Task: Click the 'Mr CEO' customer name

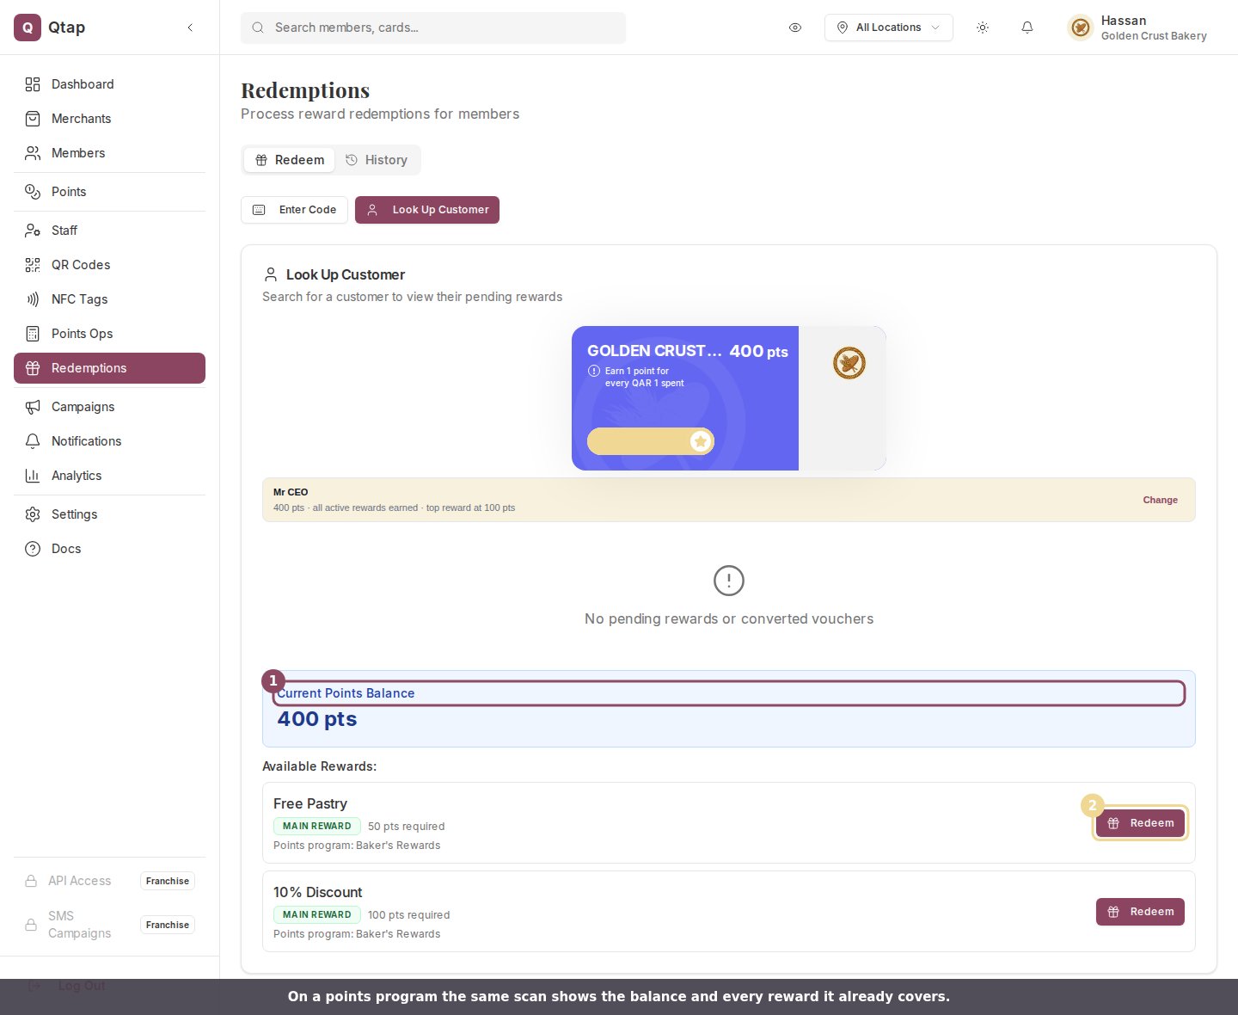Action: (291, 492)
